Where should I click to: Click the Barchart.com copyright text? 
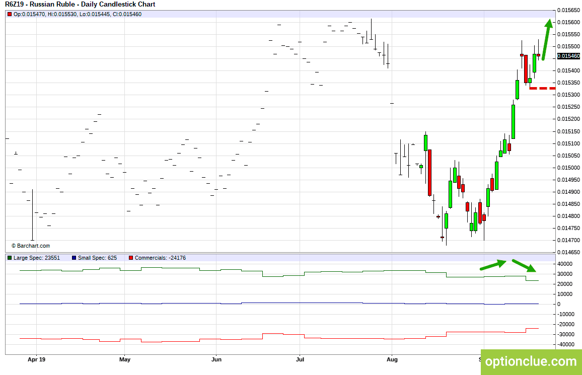[30, 246]
